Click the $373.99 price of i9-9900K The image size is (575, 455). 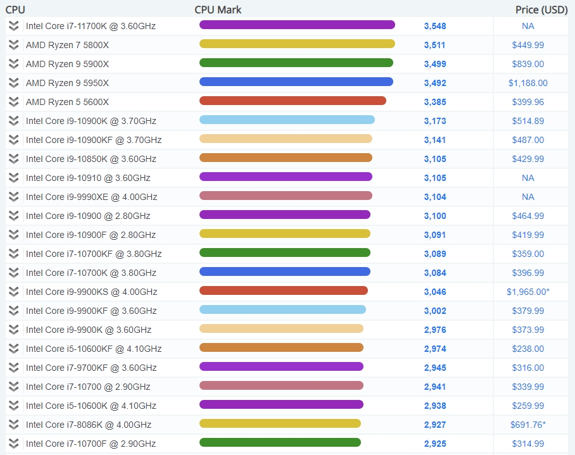point(528,330)
